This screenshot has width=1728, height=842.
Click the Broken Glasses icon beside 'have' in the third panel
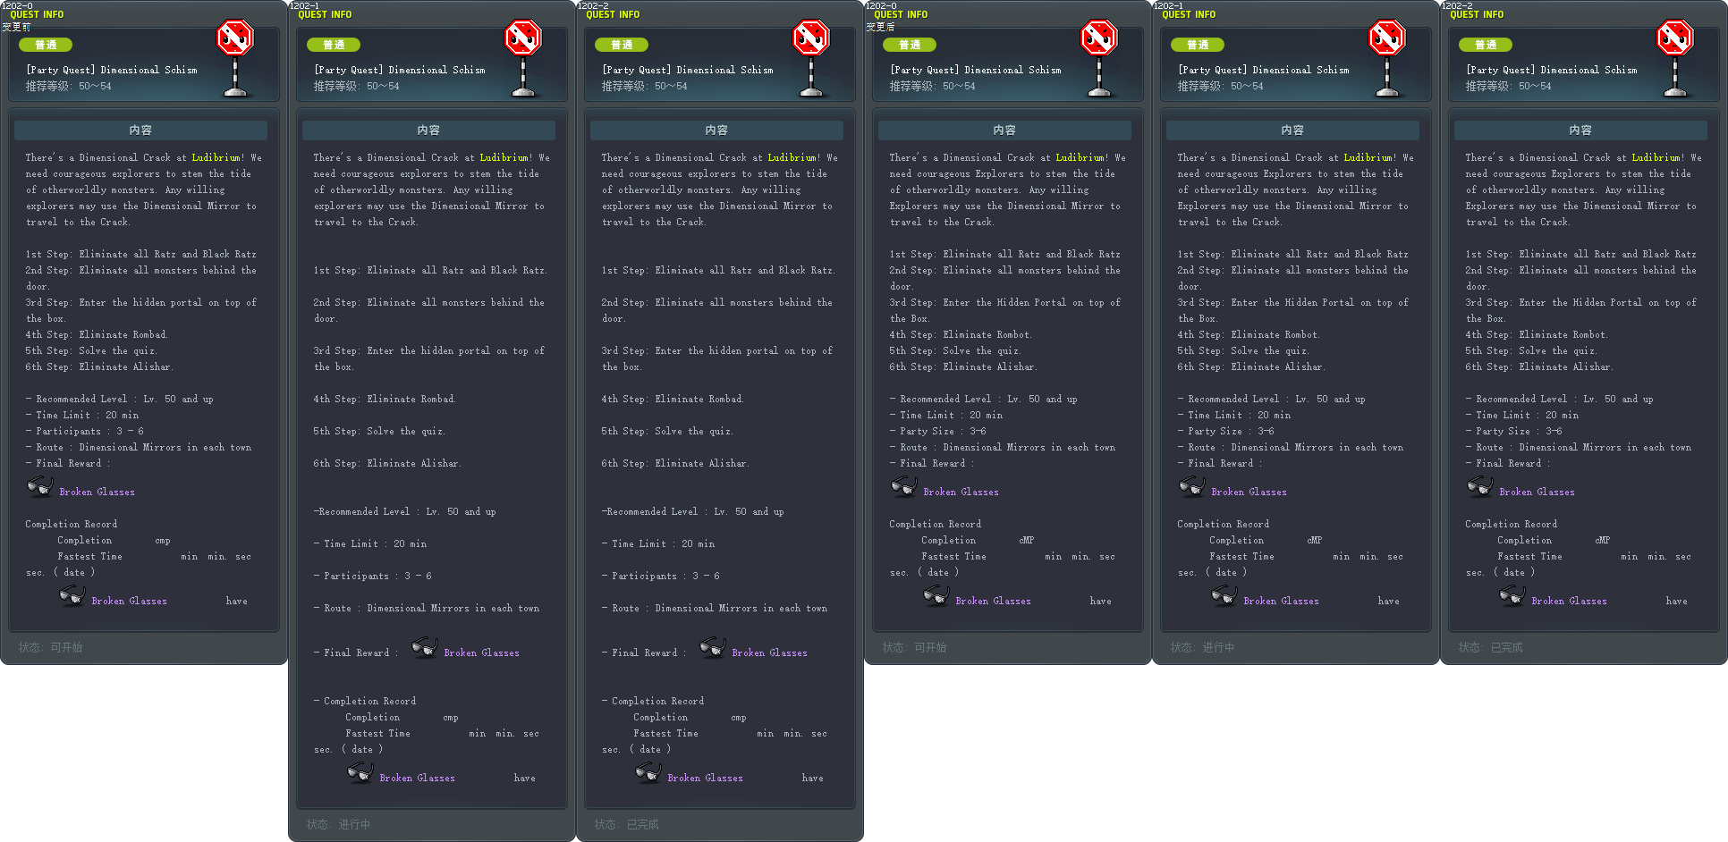tap(648, 773)
